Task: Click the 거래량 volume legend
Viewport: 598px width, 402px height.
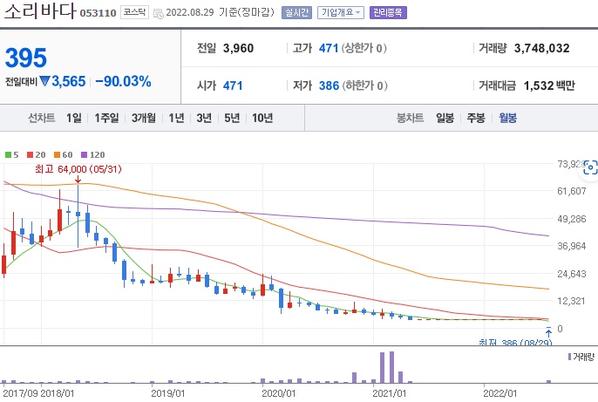Action: coord(581,357)
